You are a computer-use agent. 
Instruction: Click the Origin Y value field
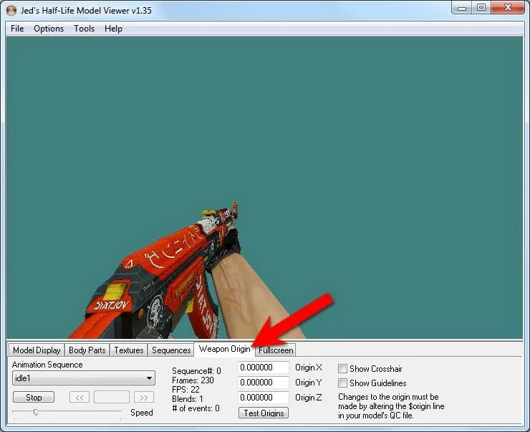(x=264, y=383)
